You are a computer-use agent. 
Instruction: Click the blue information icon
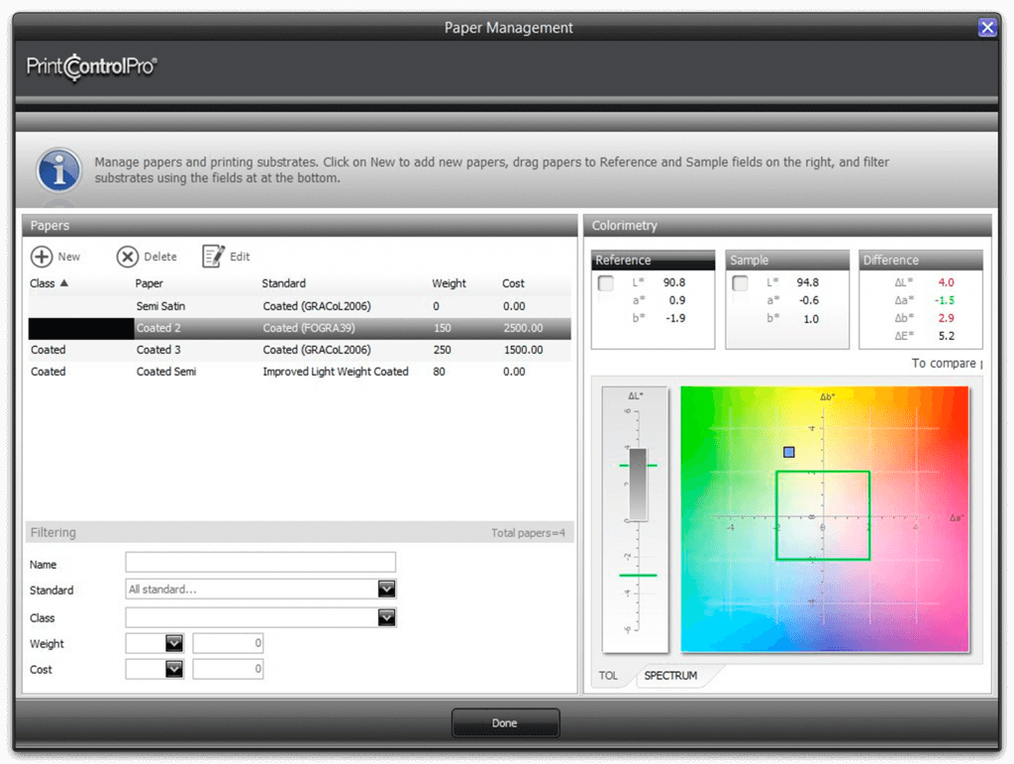pos(58,169)
